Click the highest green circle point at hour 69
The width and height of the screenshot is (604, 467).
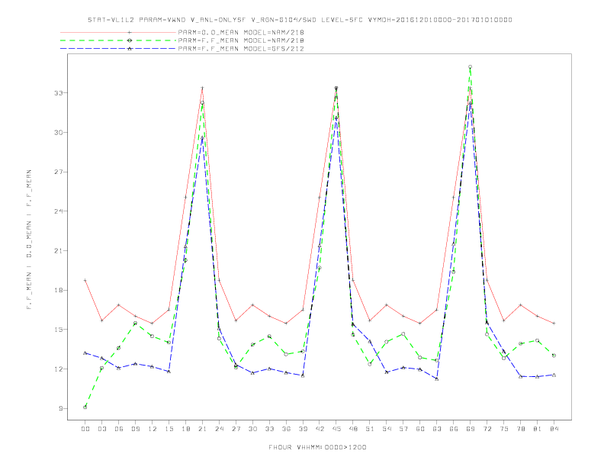pyautogui.click(x=471, y=67)
